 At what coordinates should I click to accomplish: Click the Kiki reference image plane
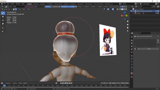pos(108,40)
